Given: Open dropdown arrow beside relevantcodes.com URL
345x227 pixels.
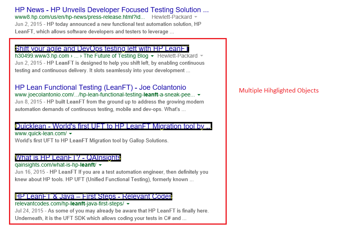Looking at the screenshot, I should point(128,204).
